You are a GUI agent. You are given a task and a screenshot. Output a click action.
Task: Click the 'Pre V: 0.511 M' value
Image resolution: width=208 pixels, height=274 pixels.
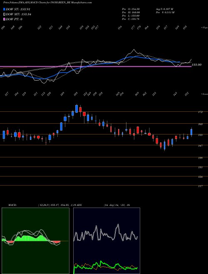pos(165,12)
